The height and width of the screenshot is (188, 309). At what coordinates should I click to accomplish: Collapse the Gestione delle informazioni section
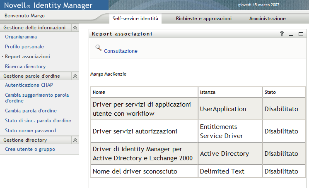(x=75, y=28)
